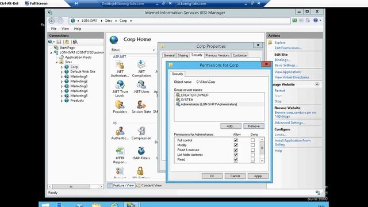Check Deny for Full control
Screen dimensions: 368x207
click(252, 140)
